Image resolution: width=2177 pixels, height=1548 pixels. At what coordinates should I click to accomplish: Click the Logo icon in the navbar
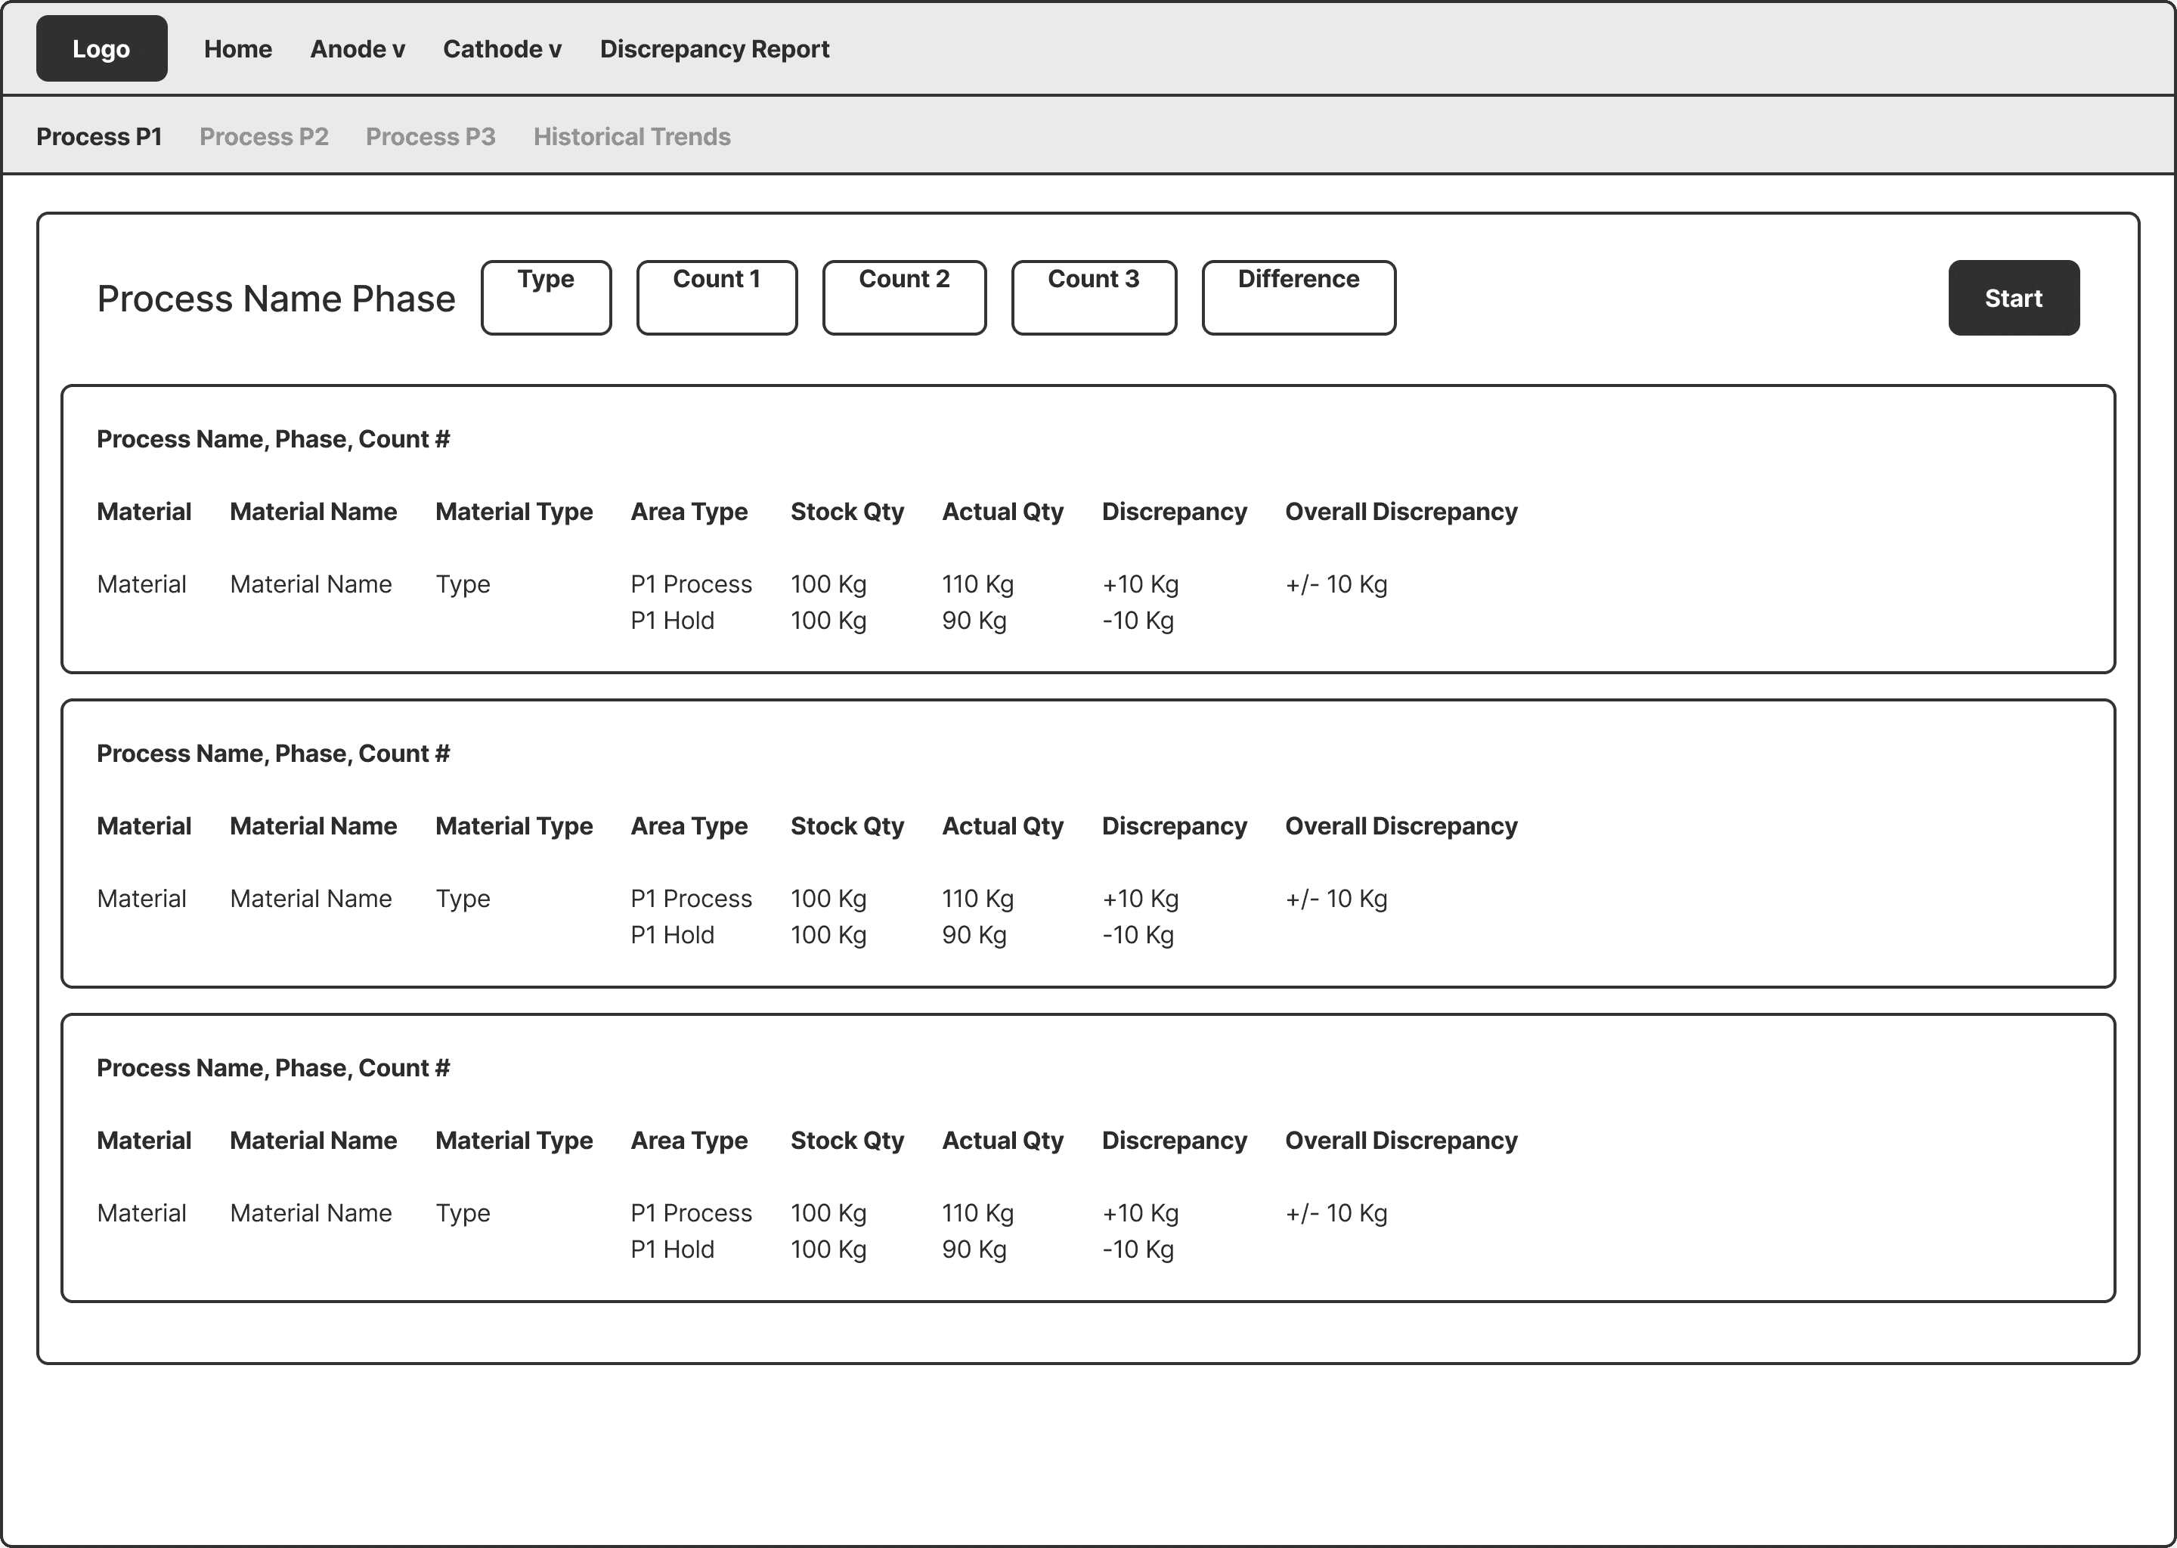point(101,48)
